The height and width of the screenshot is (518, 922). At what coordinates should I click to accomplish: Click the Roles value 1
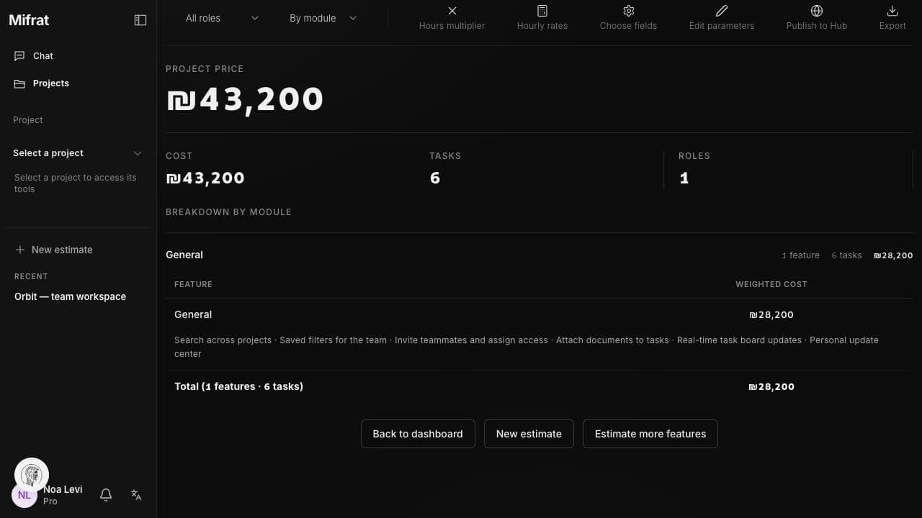point(684,178)
